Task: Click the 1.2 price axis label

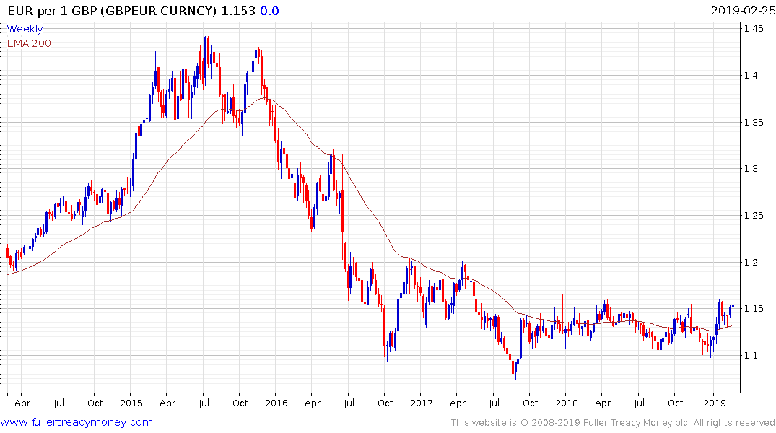Action: click(751, 262)
